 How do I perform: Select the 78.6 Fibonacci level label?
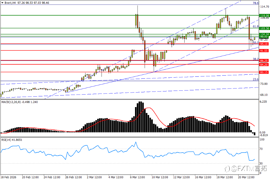click(x=256, y=3)
